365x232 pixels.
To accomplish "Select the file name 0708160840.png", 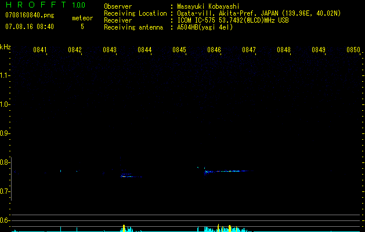I will point(30,16).
